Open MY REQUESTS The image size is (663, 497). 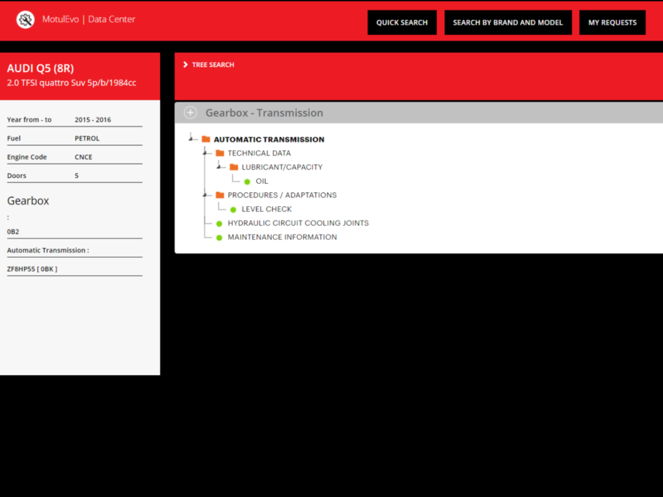point(612,22)
